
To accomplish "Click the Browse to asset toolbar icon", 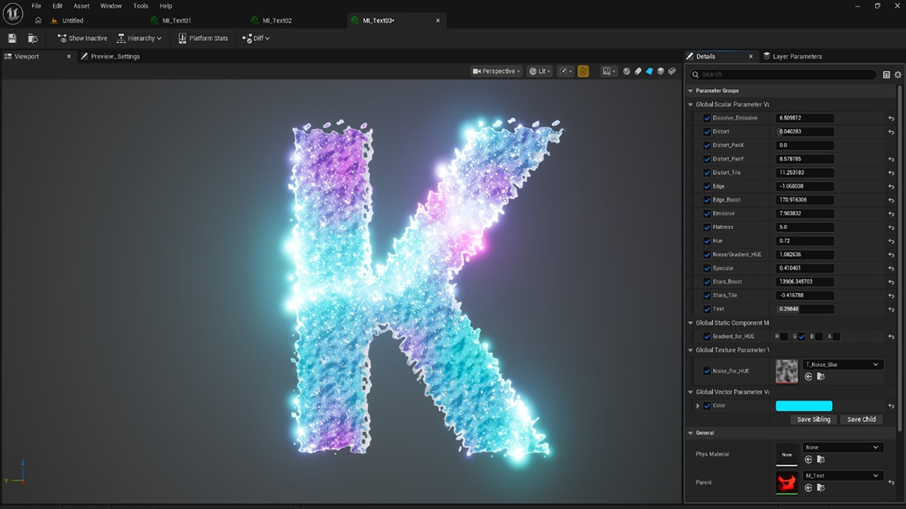I will 33,38.
